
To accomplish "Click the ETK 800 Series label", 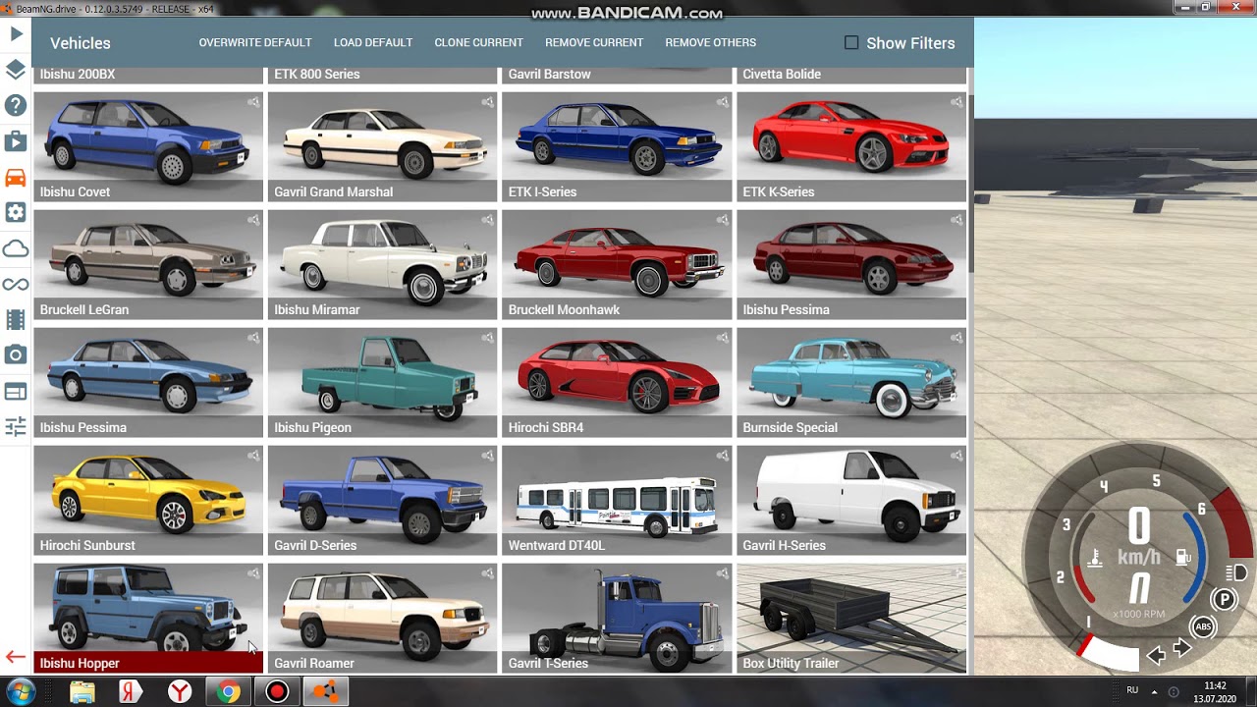I will (317, 75).
